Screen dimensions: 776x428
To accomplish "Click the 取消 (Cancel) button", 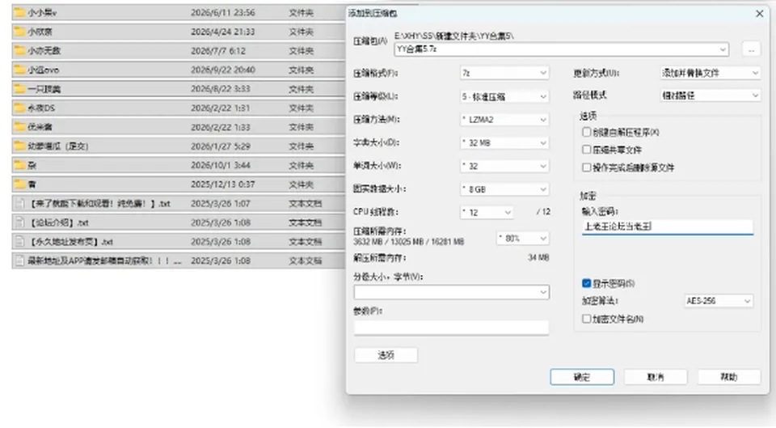I will (656, 377).
